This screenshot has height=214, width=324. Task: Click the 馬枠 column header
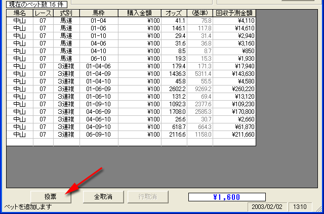tap(99, 13)
